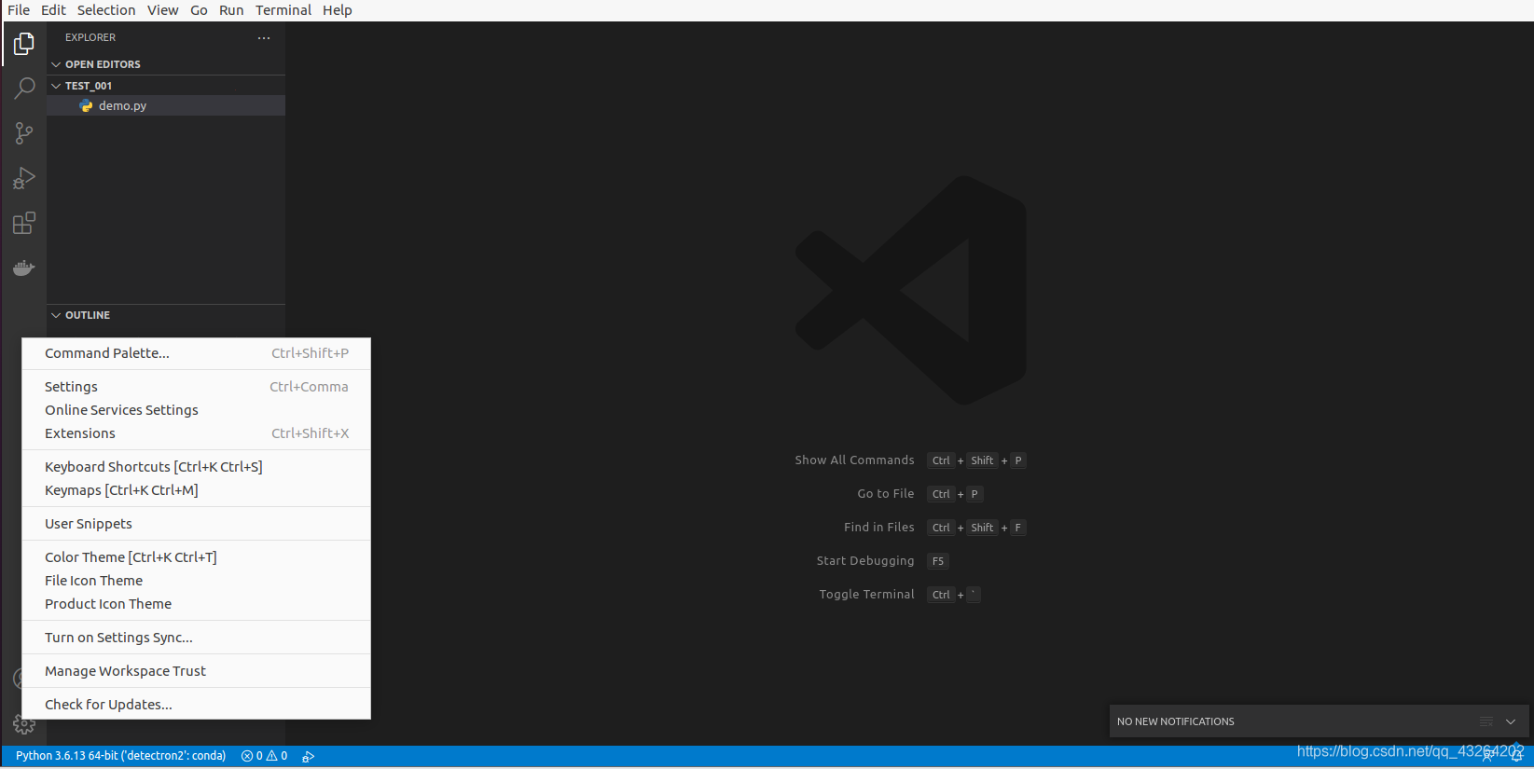Viewport: 1534px width, 769px height.
Task: Click the Start Debugging hint
Action: click(865, 561)
